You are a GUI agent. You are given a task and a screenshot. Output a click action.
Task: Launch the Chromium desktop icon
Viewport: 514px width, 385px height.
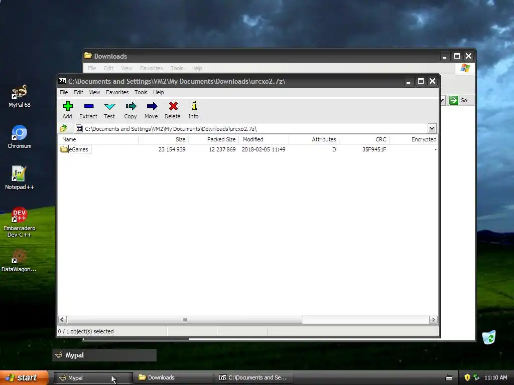[x=20, y=137]
